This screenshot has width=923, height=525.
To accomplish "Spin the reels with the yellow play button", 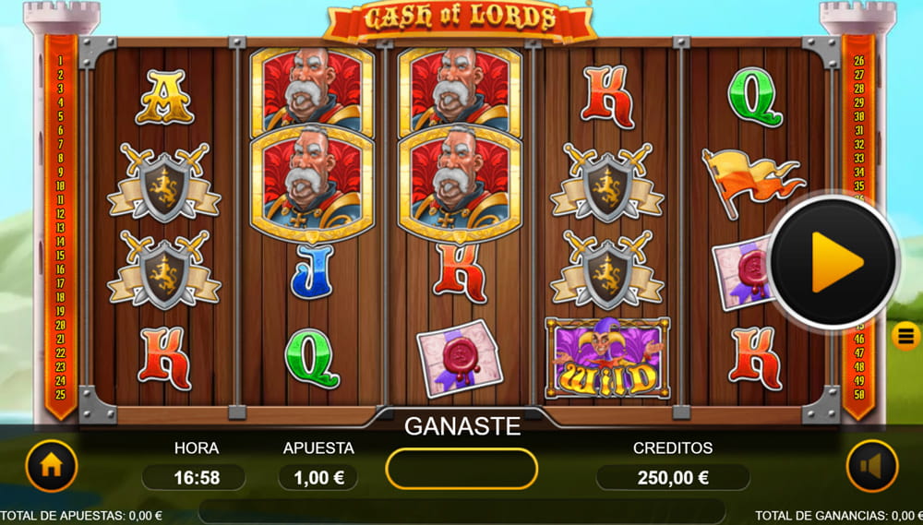I will click(x=834, y=262).
